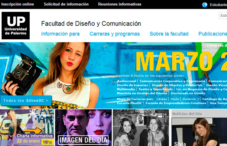Open the Imagen del Día thumbnail
227x146 pixels.
click(83, 128)
